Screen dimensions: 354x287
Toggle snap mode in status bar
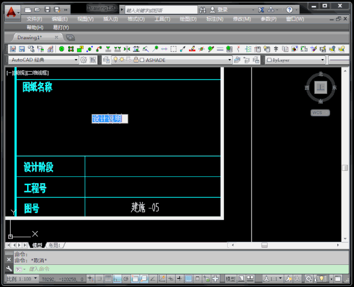click(x=99, y=279)
